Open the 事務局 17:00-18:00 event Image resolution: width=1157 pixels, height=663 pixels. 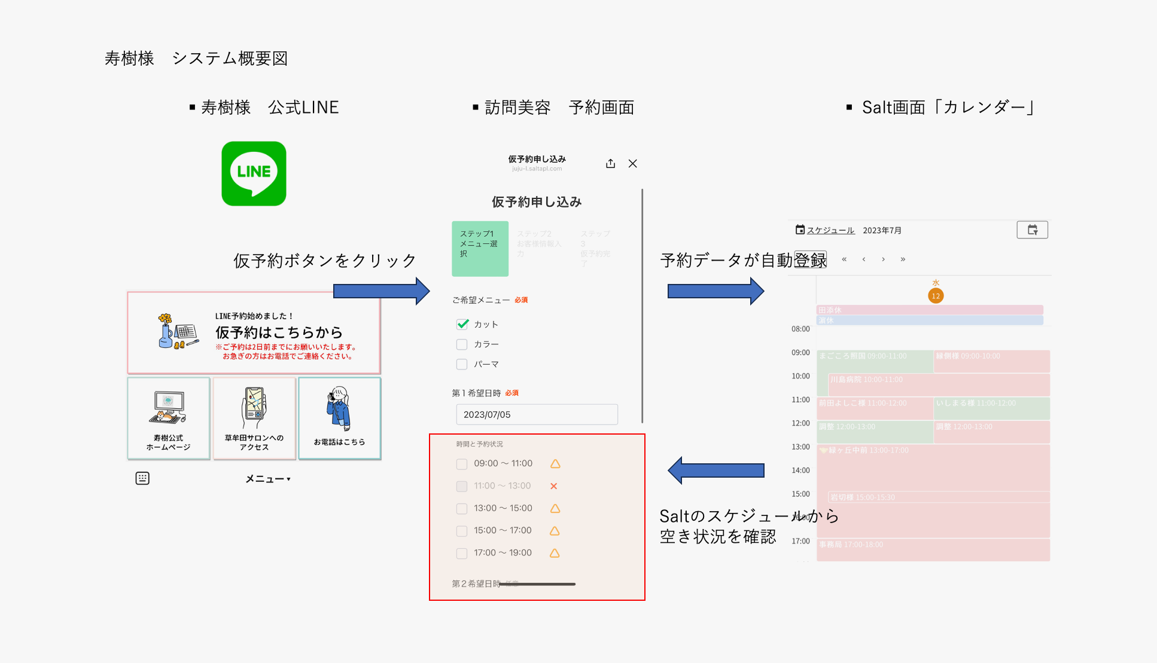(933, 550)
